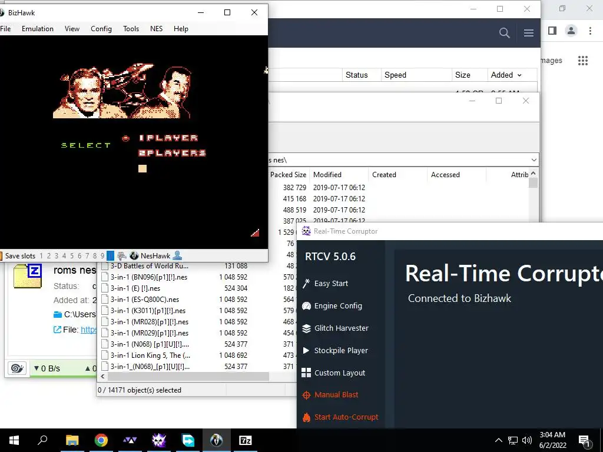Click the roms nes 7z archive folder icon
603x452 pixels.
(x=27, y=276)
